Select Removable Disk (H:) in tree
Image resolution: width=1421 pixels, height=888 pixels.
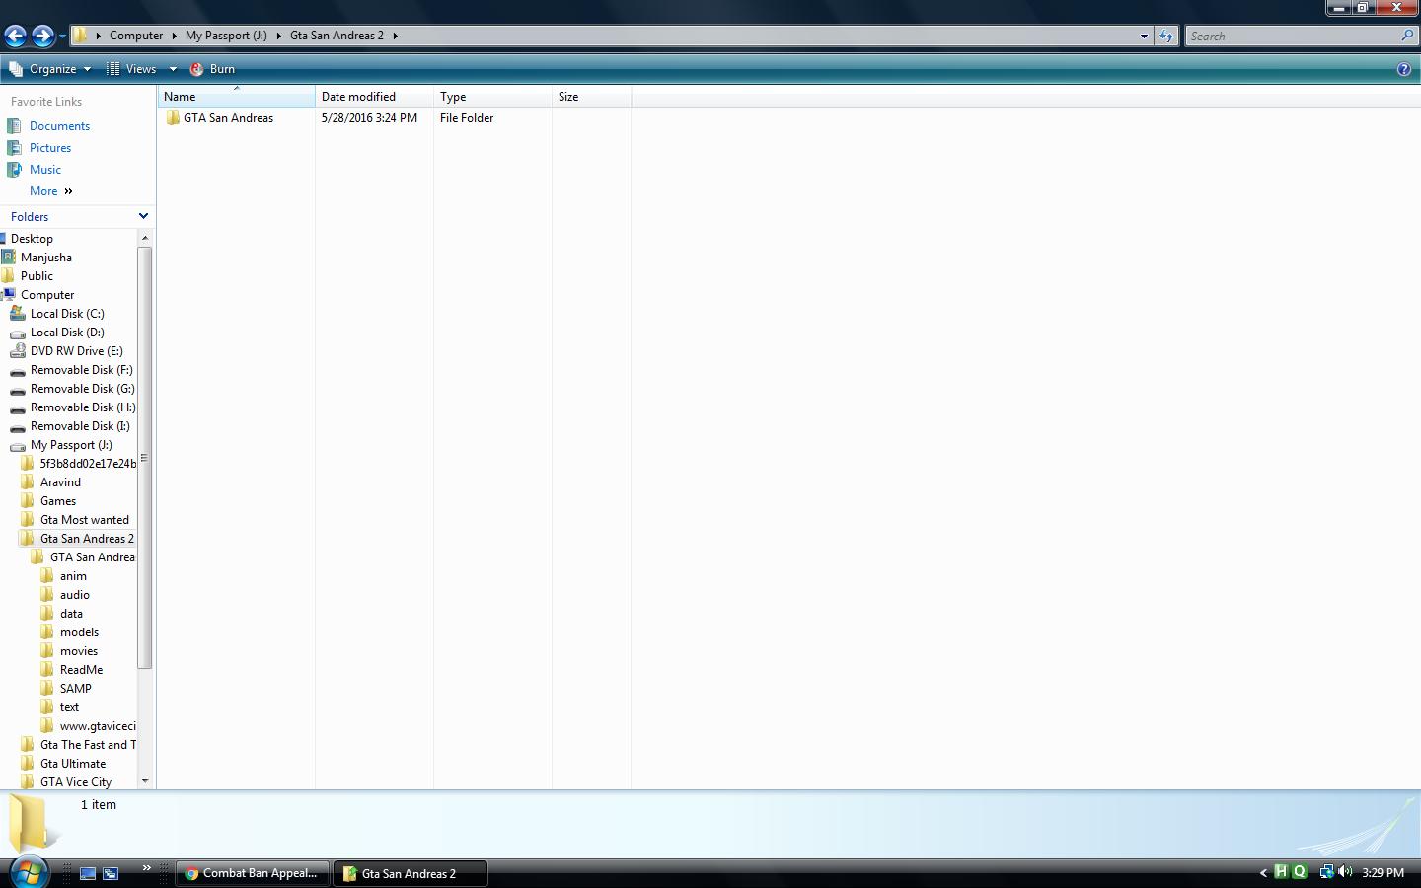tap(82, 407)
